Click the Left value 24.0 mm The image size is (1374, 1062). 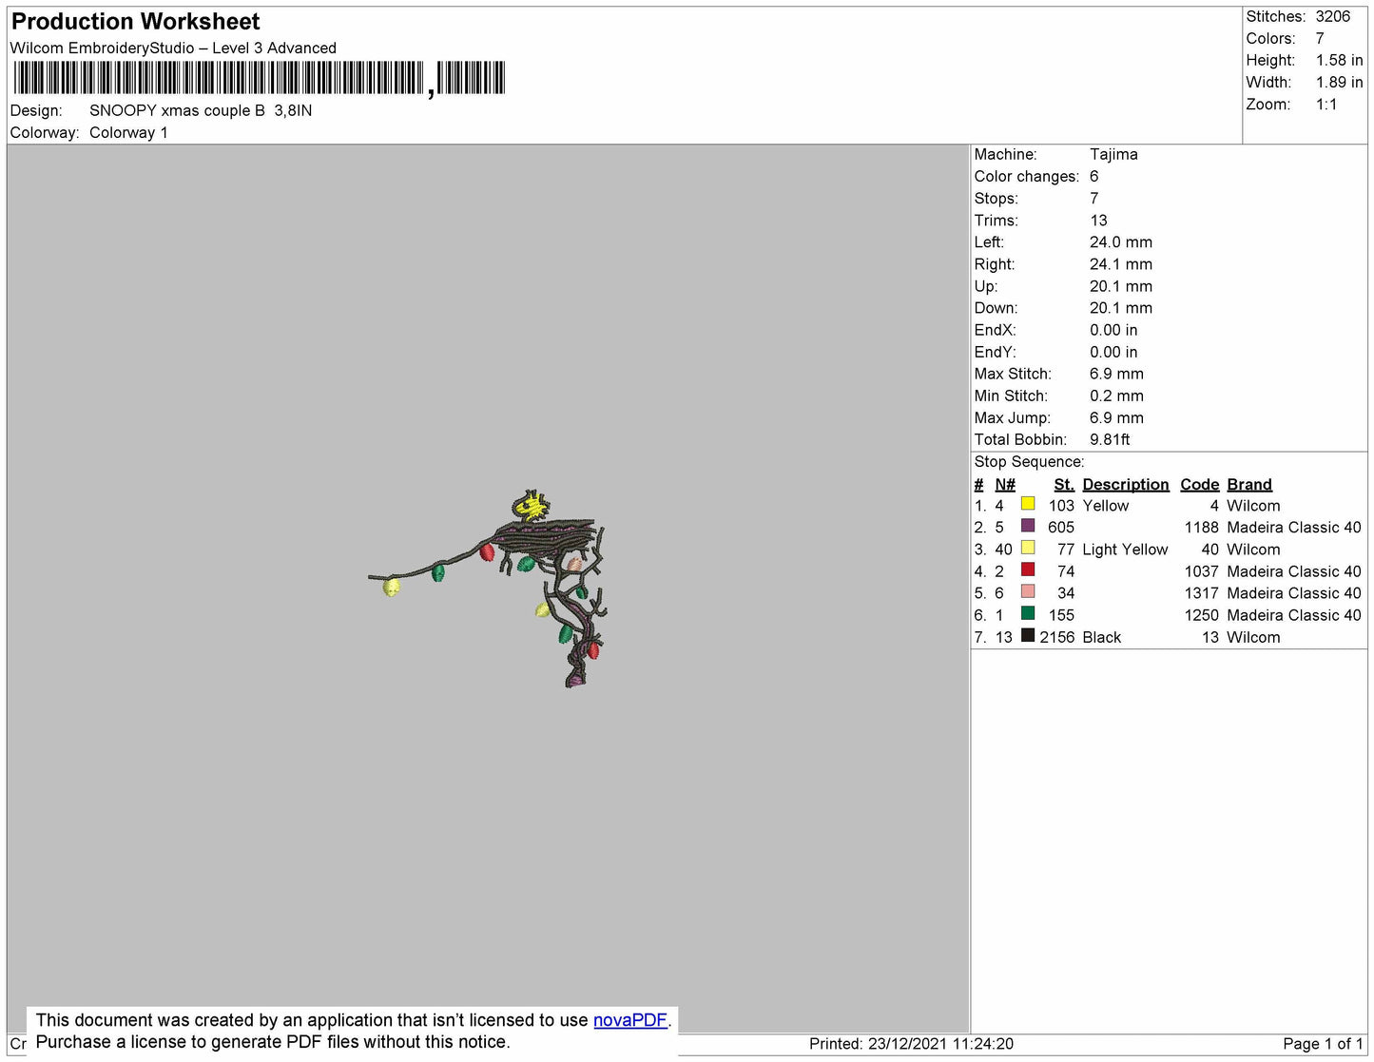[x=1121, y=241]
